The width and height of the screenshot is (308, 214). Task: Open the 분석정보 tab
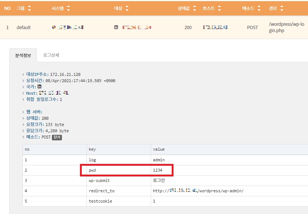tap(23, 55)
